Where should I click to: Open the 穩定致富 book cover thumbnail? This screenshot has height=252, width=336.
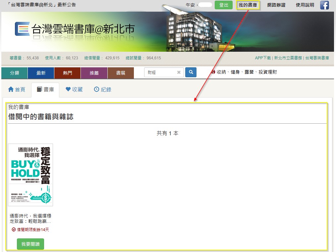[x=30, y=175]
